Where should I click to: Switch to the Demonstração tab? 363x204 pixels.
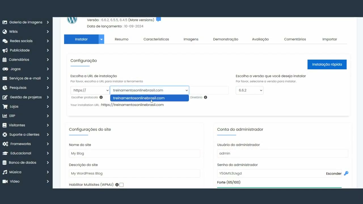(226, 39)
